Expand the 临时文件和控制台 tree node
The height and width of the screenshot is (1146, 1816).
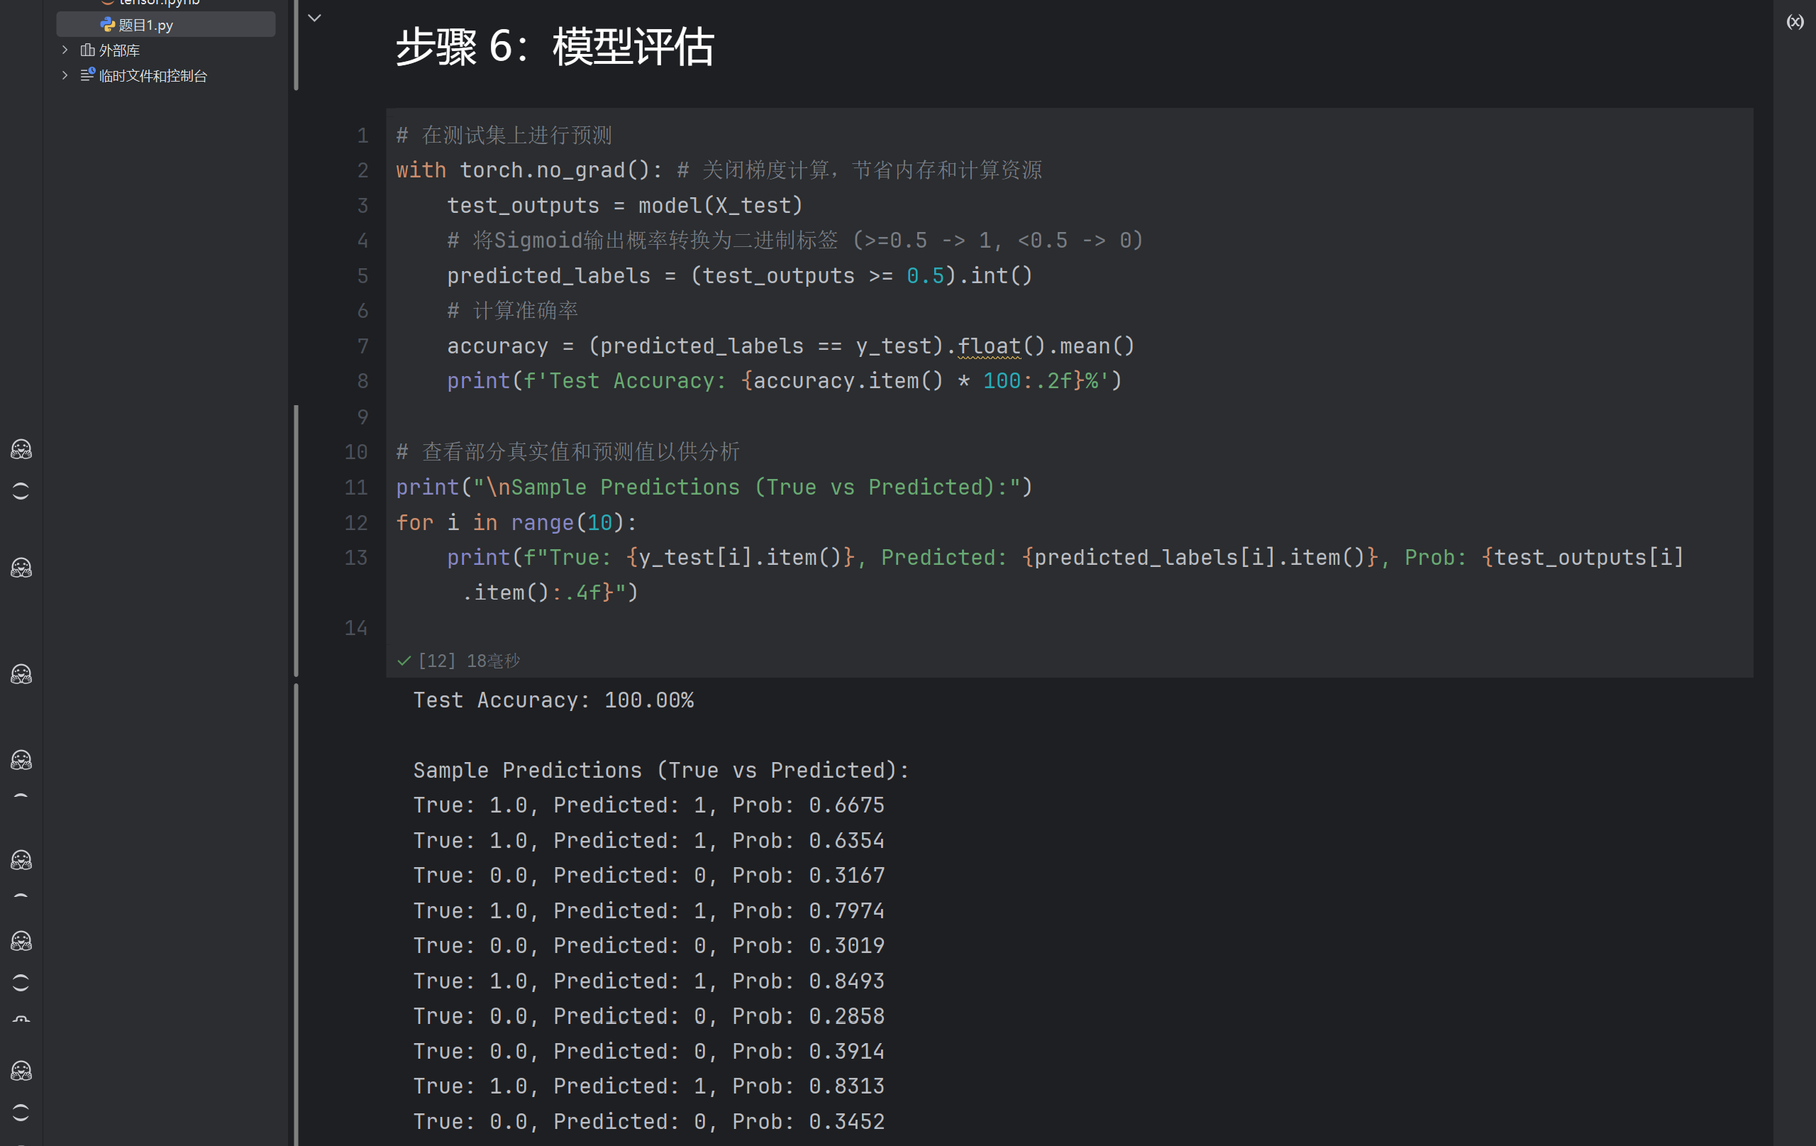(x=65, y=75)
